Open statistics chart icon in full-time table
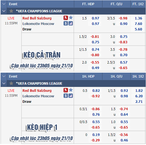 [71, 23]
